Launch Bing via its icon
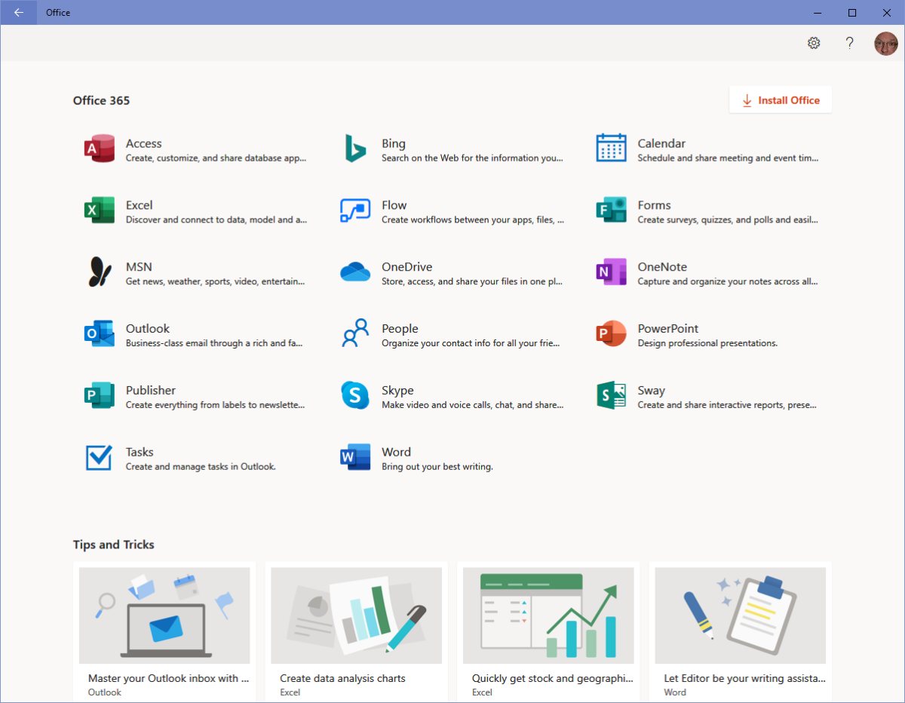This screenshot has height=703, width=905. tap(355, 149)
